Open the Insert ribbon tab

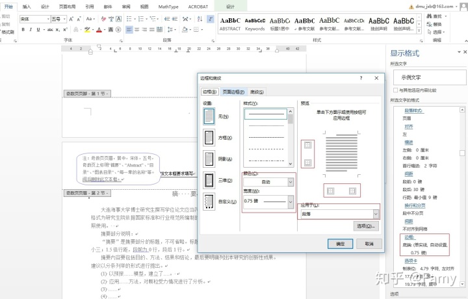tap(27, 6)
